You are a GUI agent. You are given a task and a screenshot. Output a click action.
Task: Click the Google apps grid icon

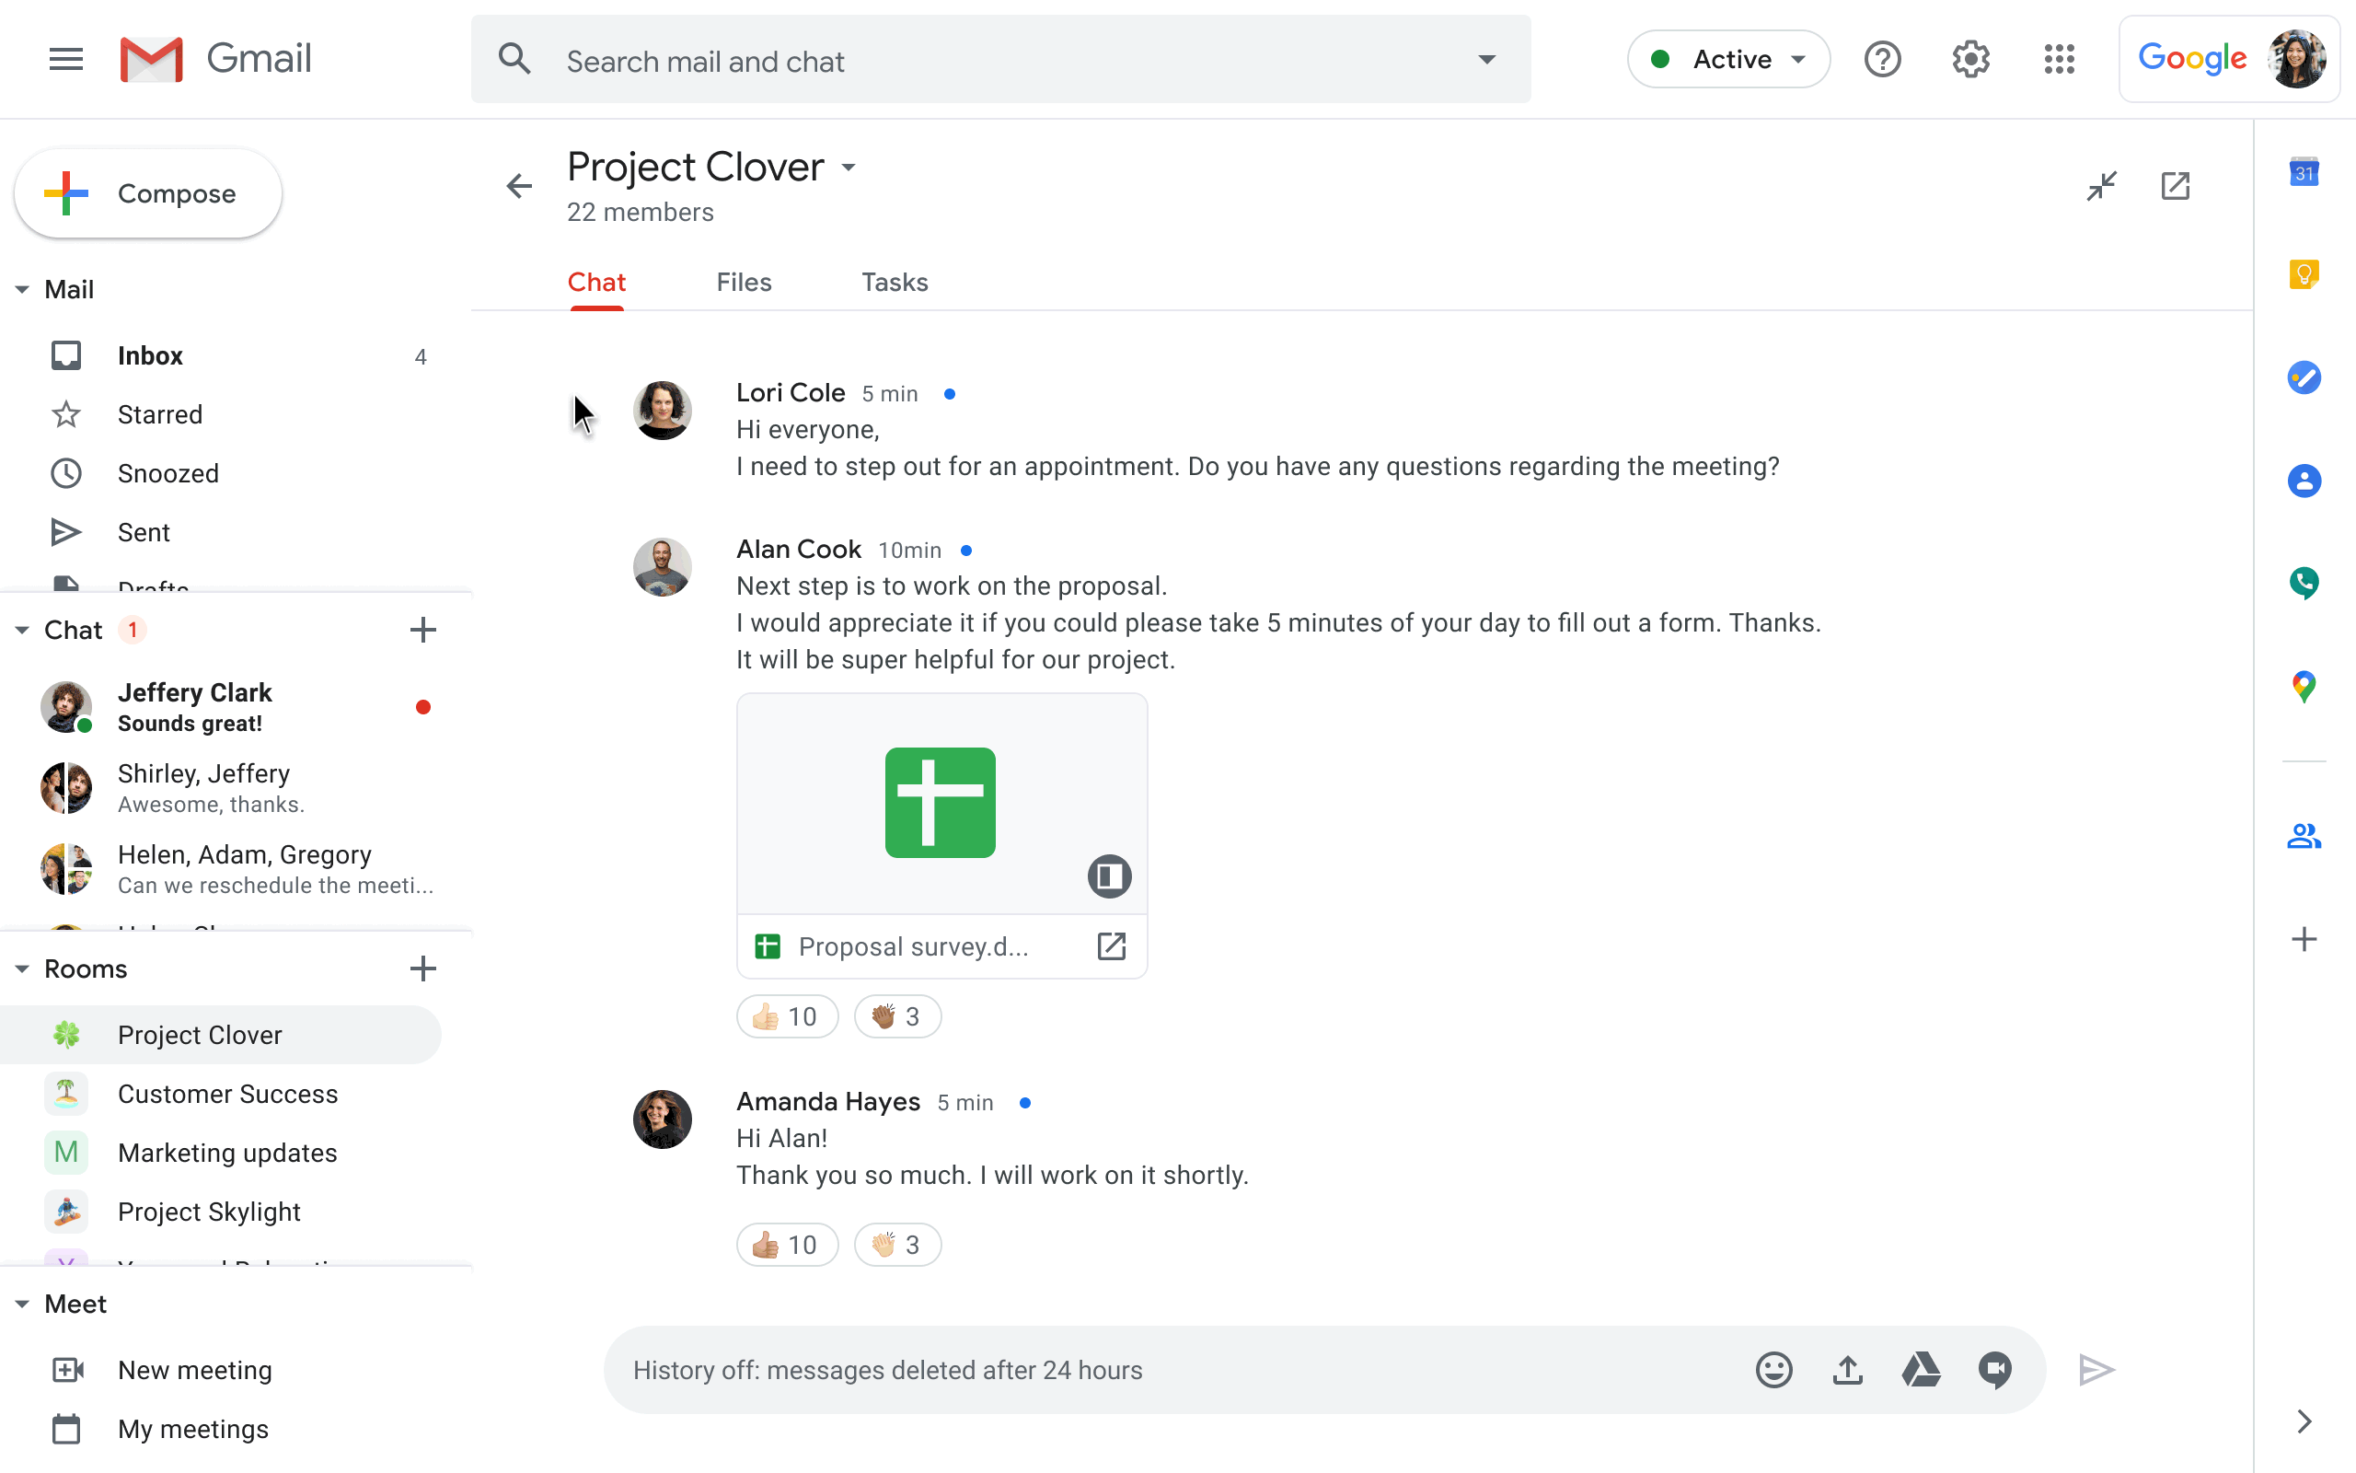2059,60
